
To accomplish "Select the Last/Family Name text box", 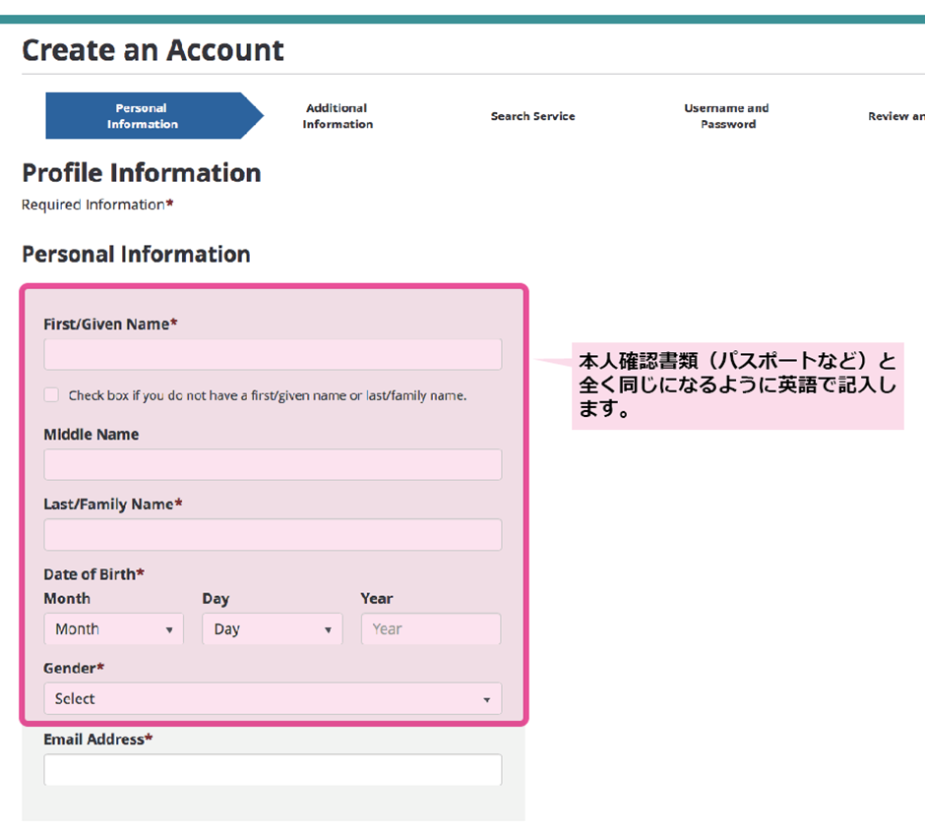I will [x=273, y=535].
